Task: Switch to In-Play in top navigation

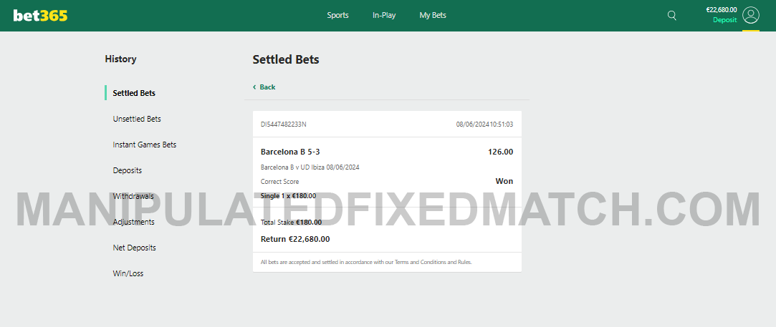Action: (x=384, y=15)
